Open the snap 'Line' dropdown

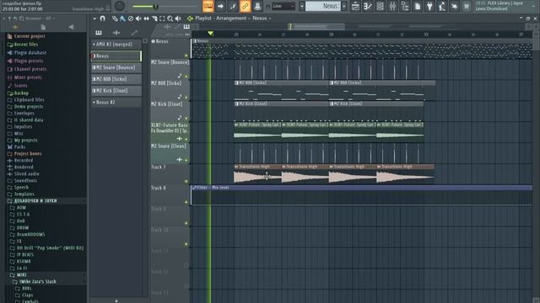(x=283, y=6)
